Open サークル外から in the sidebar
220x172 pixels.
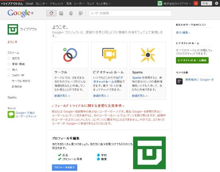pos(21,81)
